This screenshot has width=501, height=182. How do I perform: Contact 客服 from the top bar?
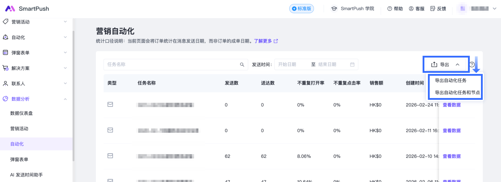[416, 9]
